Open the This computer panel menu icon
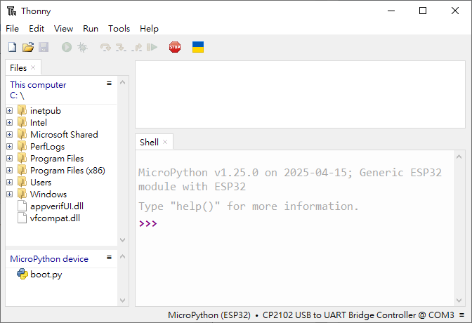Viewport: 472px width, 323px height. pos(110,83)
